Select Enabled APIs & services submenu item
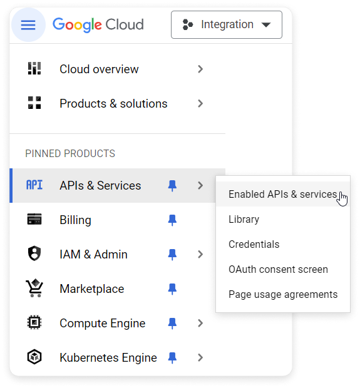Image resolution: width=360 pixels, height=388 pixels. tap(283, 194)
